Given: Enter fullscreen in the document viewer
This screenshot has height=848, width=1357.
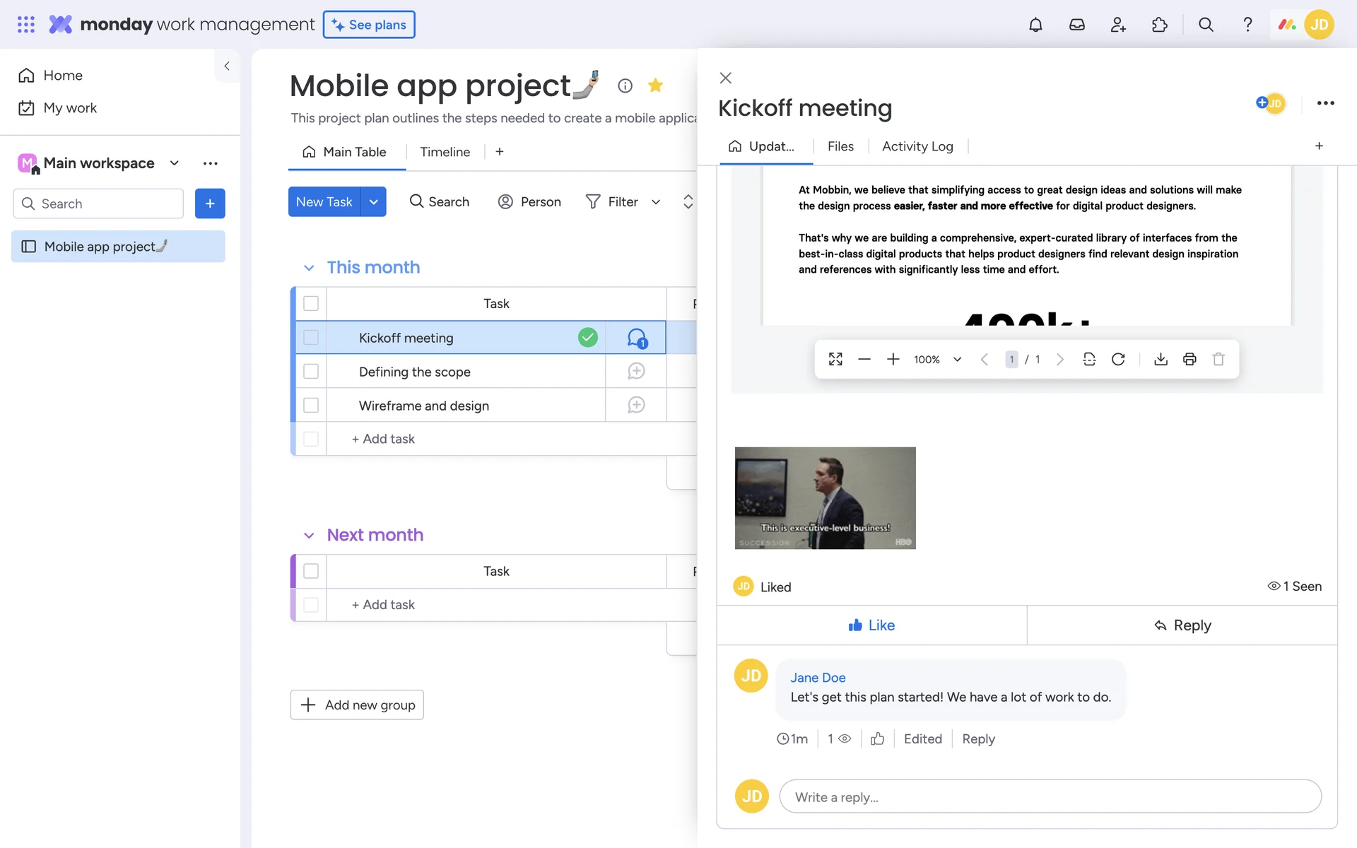Looking at the screenshot, I should point(835,359).
